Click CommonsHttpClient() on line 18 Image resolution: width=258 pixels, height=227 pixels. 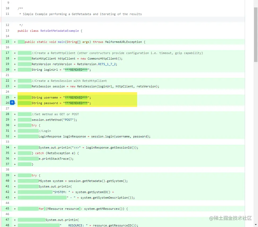(x=104, y=59)
